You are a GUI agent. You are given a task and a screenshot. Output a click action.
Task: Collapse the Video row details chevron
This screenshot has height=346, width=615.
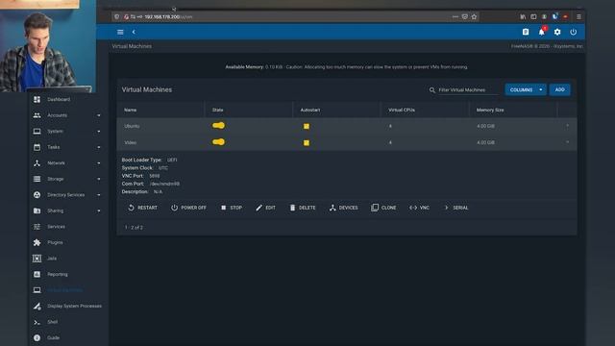coord(567,142)
